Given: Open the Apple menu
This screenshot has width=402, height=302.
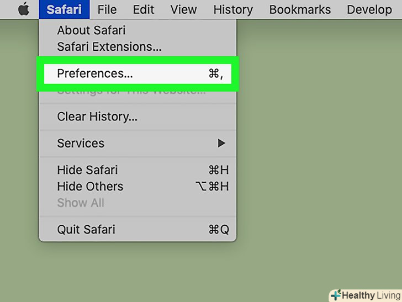Looking at the screenshot, I should click(x=23, y=9).
